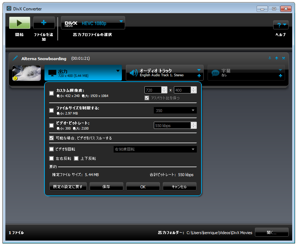
Task: Enable the limit file size checkbox
Action: pos(52,111)
